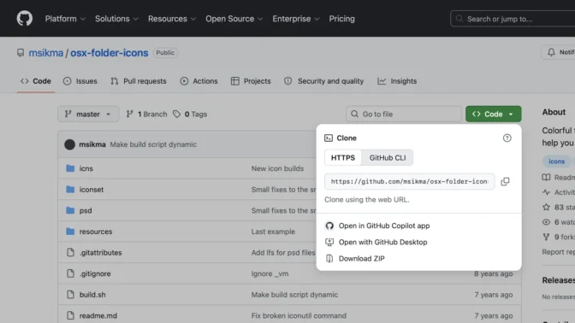Open the master branch selector dropdown
The width and height of the screenshot is (575, 323).
(x=88, y=115)
